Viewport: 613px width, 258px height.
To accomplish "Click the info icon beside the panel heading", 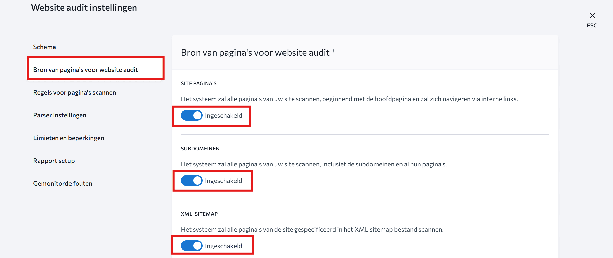I will [333, 51].
